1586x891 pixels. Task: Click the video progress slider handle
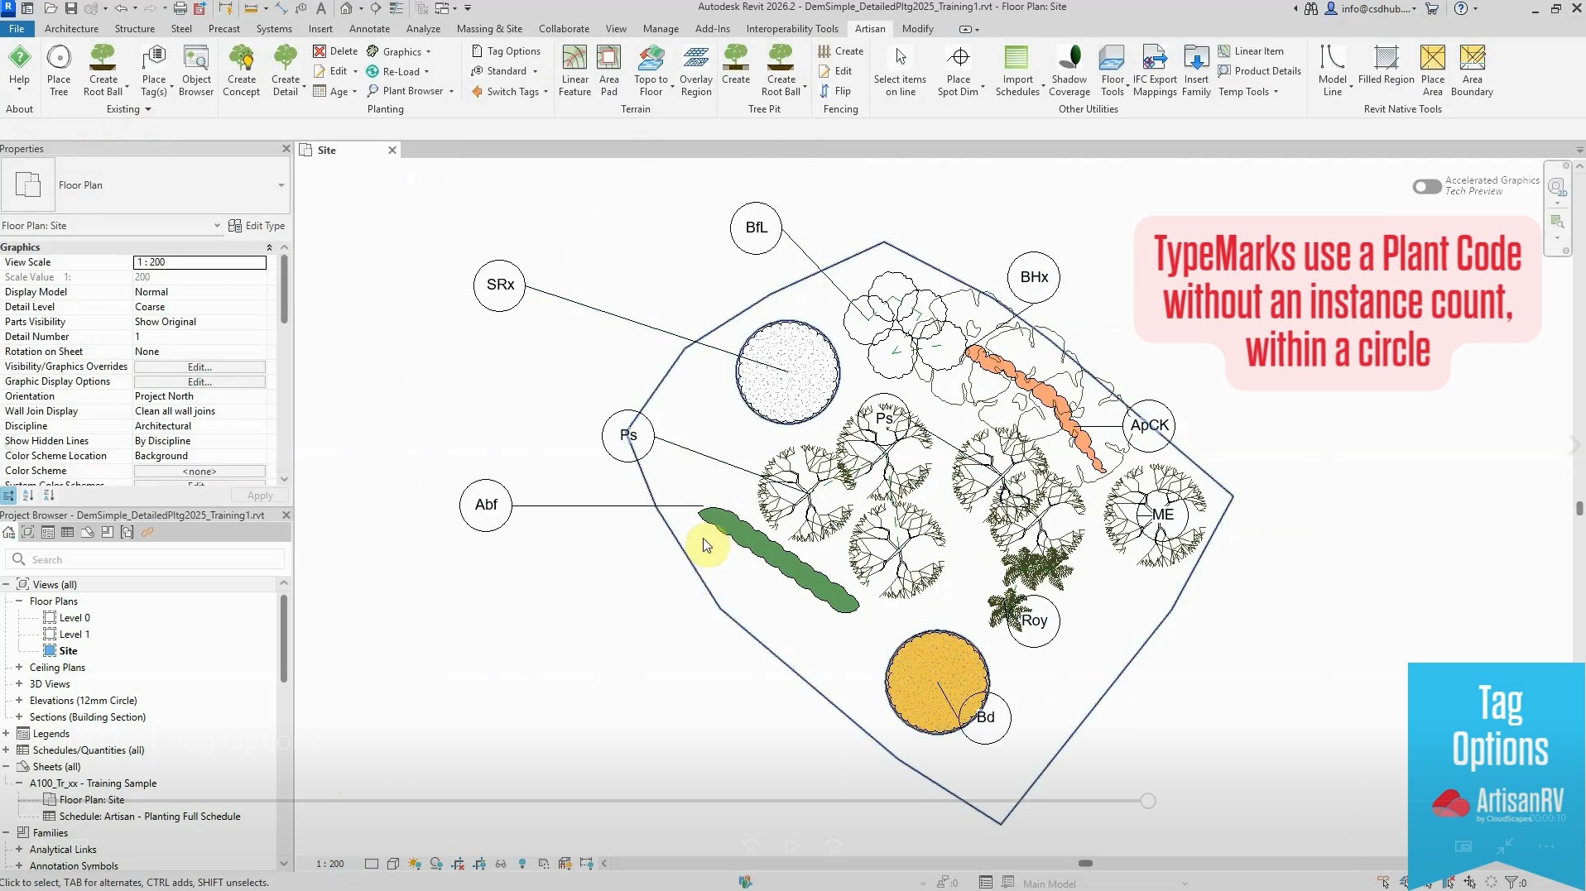pos(1147,801)
